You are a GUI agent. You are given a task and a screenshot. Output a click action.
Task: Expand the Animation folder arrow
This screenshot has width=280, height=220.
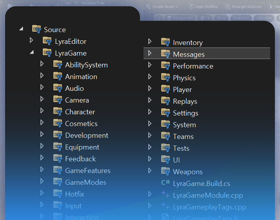(x=42, y=76)
